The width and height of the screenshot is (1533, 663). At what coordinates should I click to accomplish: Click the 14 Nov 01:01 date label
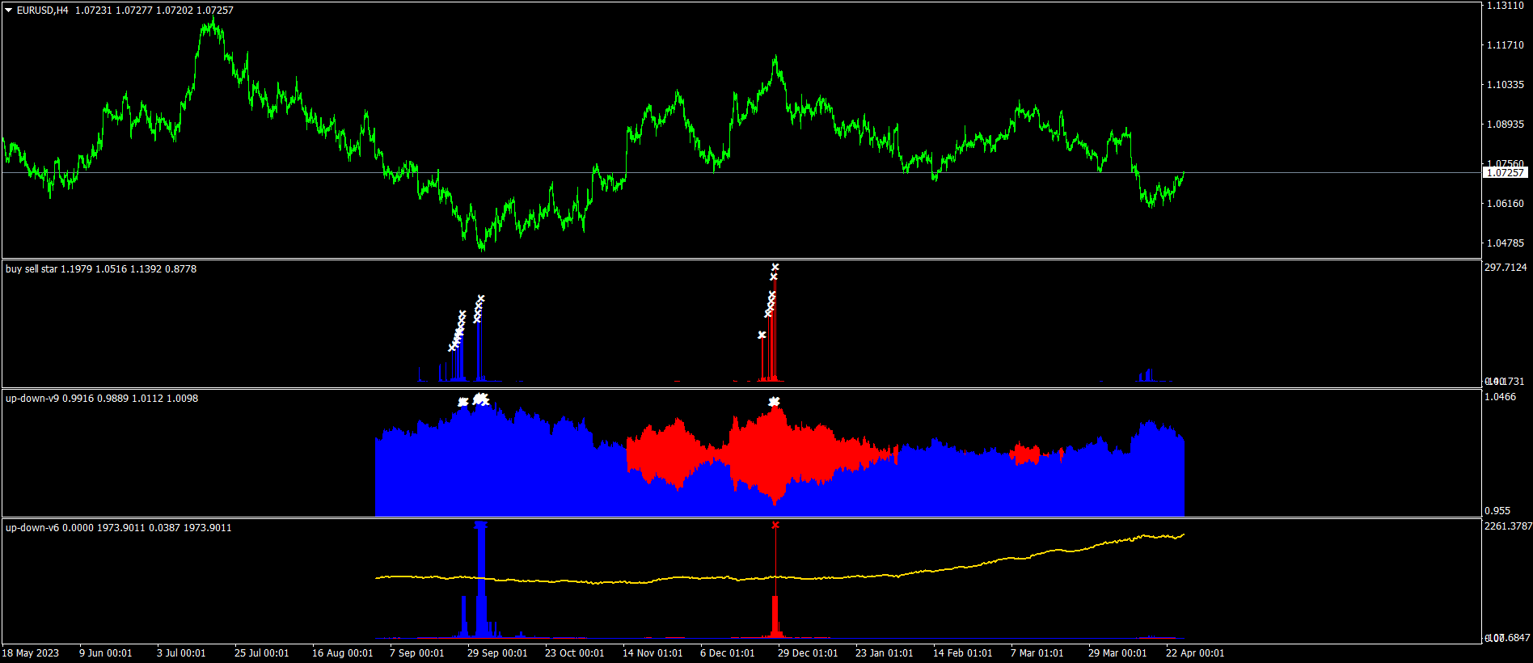652,653
